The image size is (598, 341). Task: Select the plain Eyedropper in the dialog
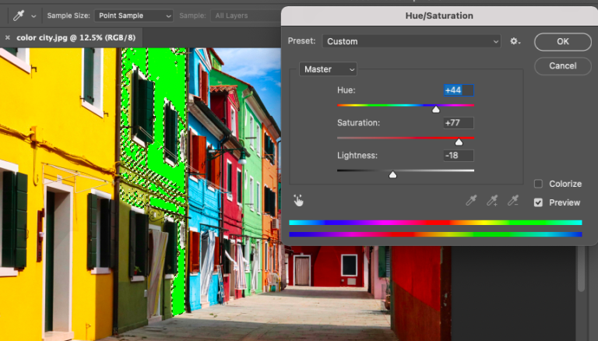pyautogui.click(x=471, y=200)
